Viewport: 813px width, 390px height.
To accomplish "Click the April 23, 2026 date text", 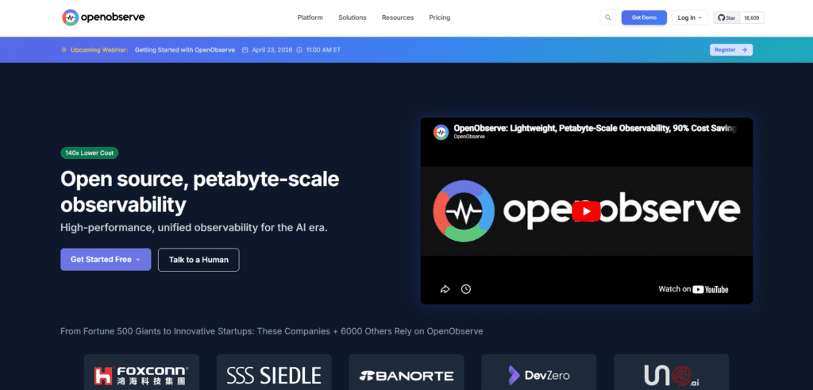I will click(x=272, y=50).
